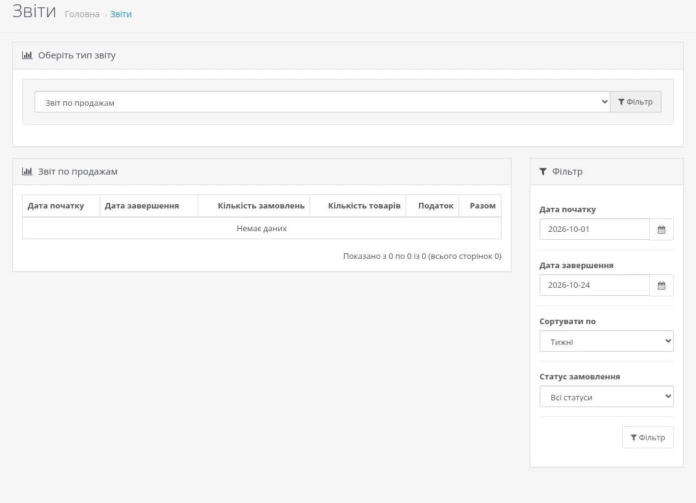Click the Кількість товарів column header
The width and height of the screenshot is (696, 503).
point(364,206)
